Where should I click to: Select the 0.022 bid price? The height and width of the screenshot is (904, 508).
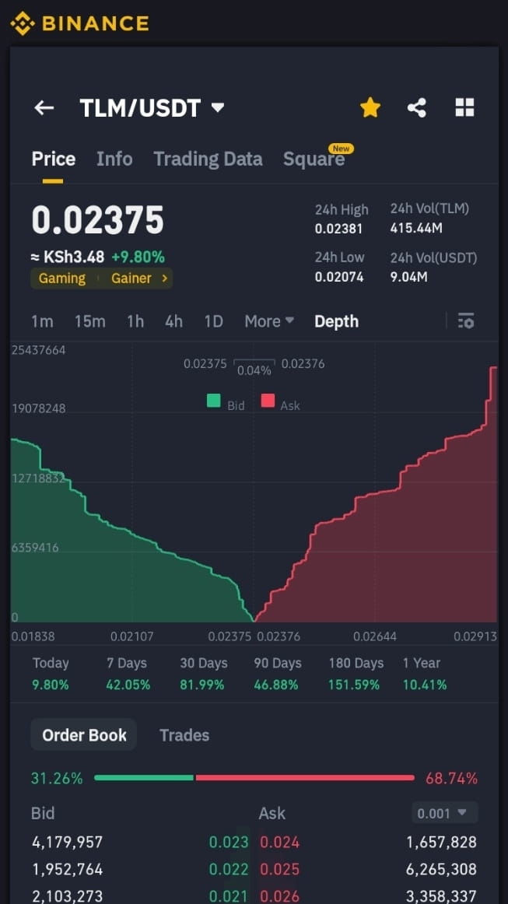pyautogui.click(x=229, y=869)
